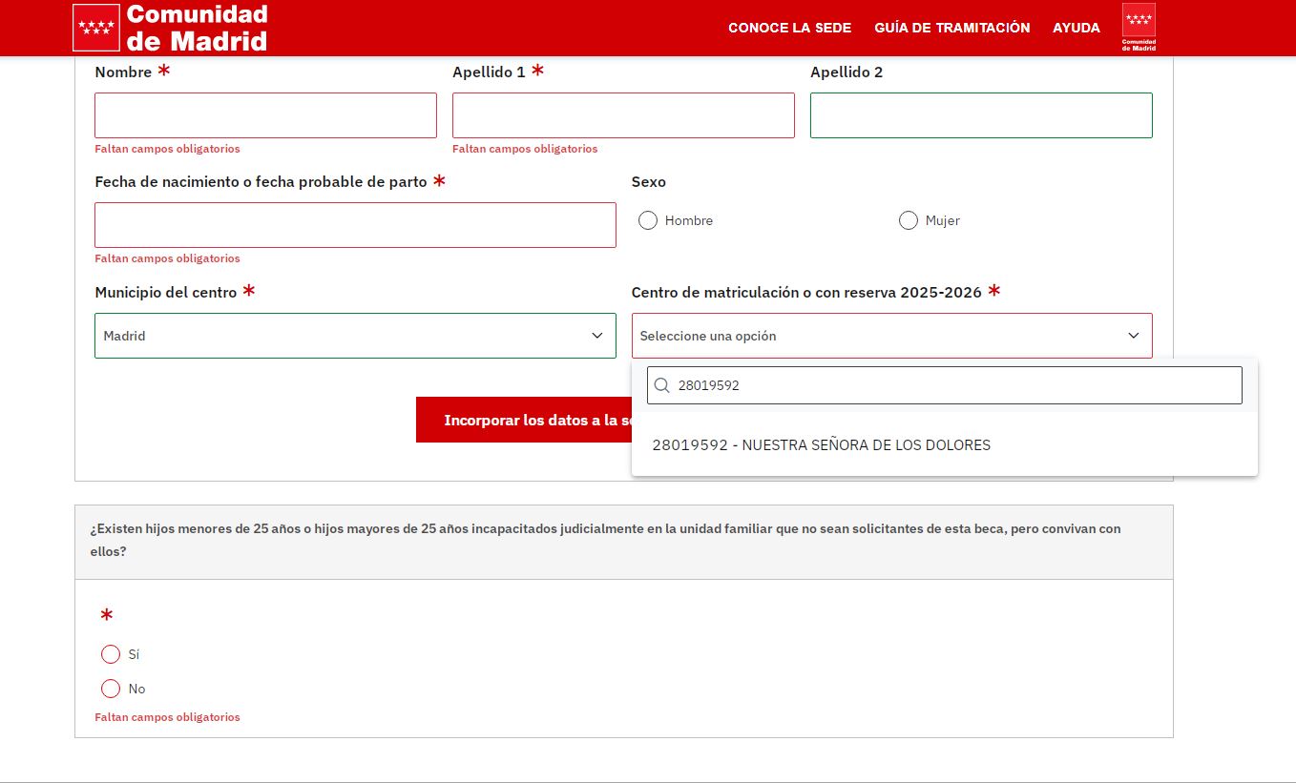Click the Fecha de nacimiento input field
The height and width of the screenshot is (783, 1296).
point(355,225)
